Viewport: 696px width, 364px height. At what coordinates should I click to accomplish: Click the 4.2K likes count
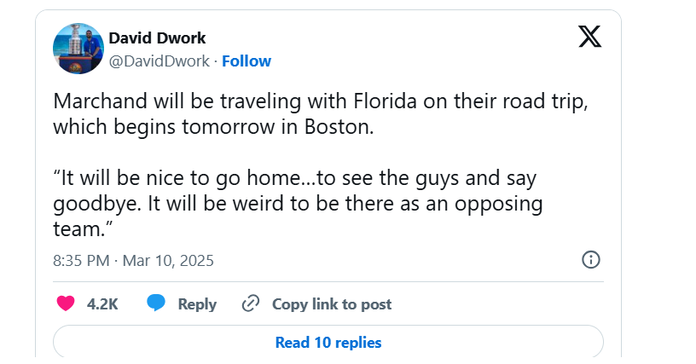(102, 304)
